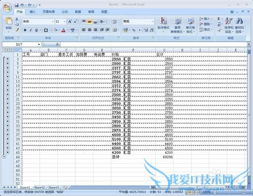
Task: Redo action in Quick Access Toolbar
Action: click(30, 5)
